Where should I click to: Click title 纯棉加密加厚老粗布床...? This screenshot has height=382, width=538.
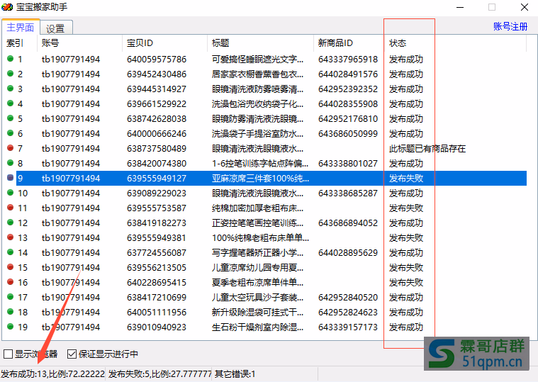point(257,208)
